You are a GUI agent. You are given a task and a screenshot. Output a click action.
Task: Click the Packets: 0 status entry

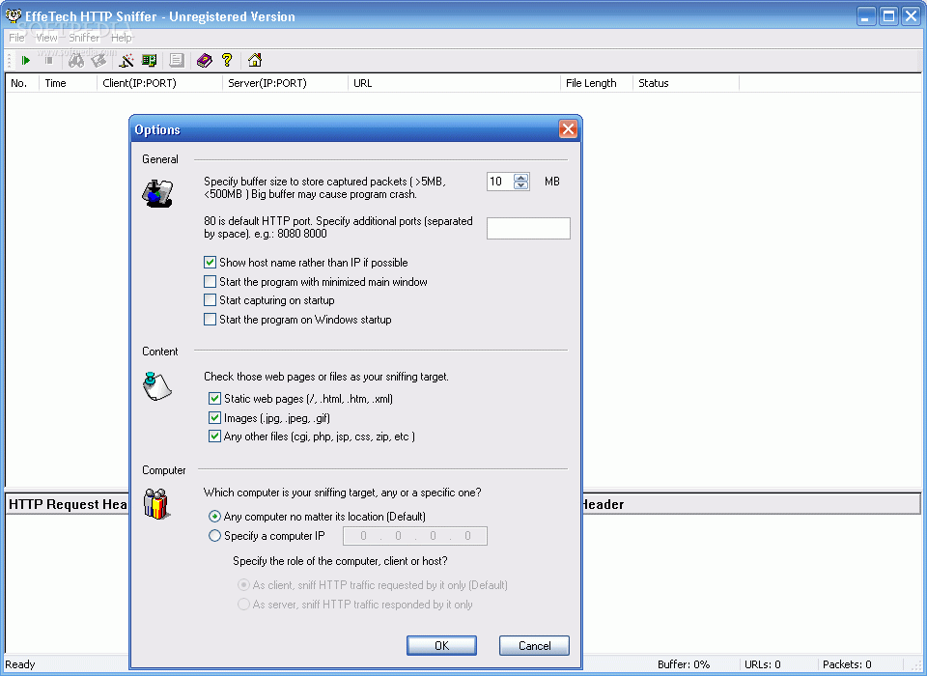[x=847, y=664]
